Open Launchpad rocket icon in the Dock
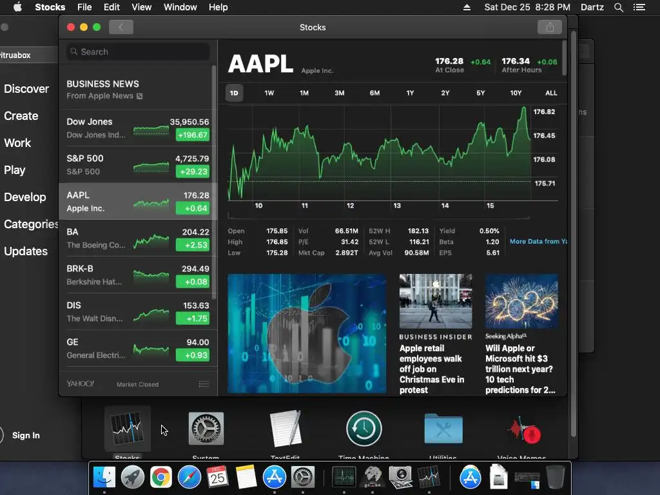The image size is (660, 495). [x=133, y=477]
